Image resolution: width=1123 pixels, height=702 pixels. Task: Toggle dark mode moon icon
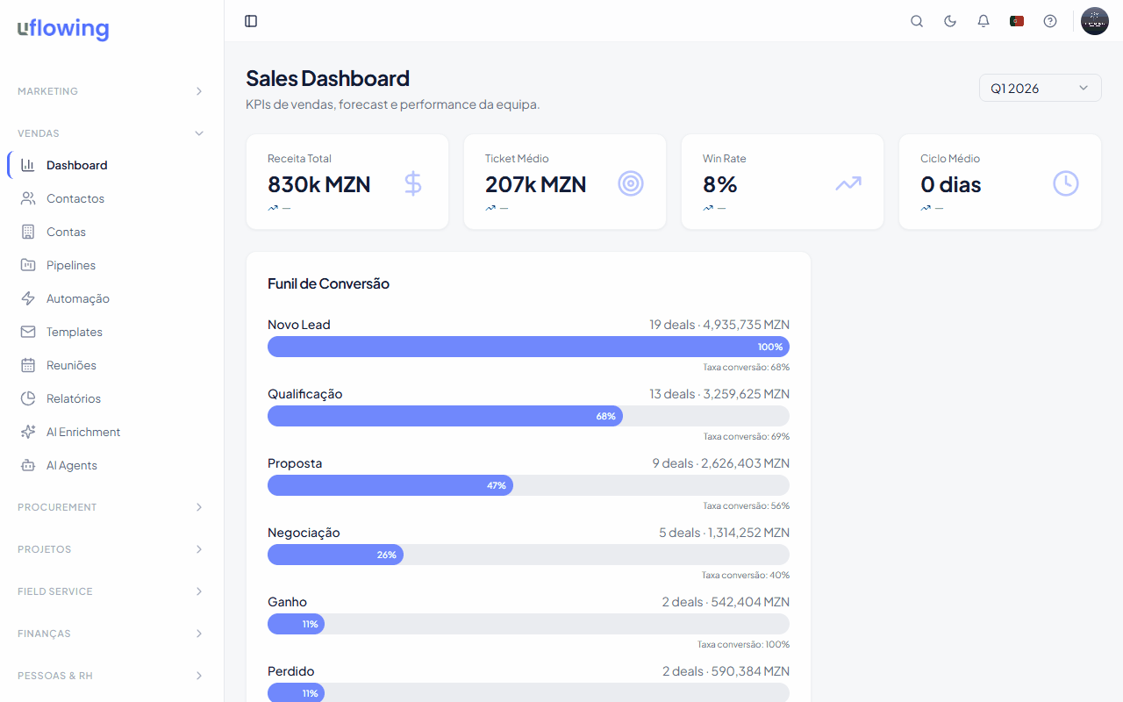click(950, 21)
